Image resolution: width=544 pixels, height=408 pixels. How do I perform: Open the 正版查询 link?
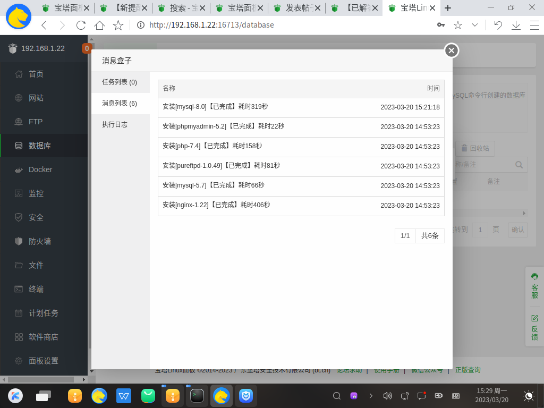[x=467, y=370]
